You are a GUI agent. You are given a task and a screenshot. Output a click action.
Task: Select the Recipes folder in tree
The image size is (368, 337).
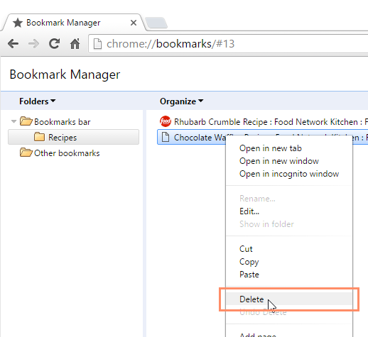(x=73, y=137)
